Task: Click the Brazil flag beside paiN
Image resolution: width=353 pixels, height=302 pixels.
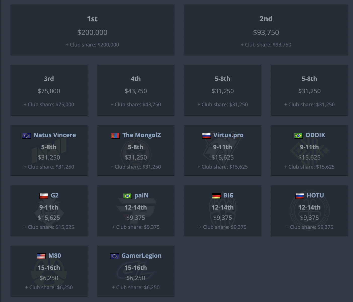Action: (x=127, y=196)
